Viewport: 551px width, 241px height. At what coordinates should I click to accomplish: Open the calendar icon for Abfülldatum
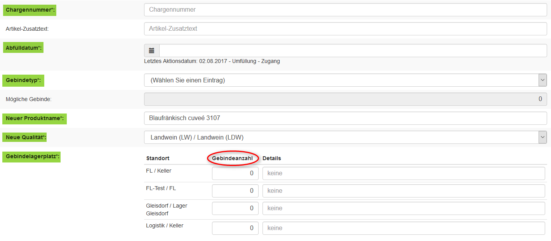[x=151, y=51]
